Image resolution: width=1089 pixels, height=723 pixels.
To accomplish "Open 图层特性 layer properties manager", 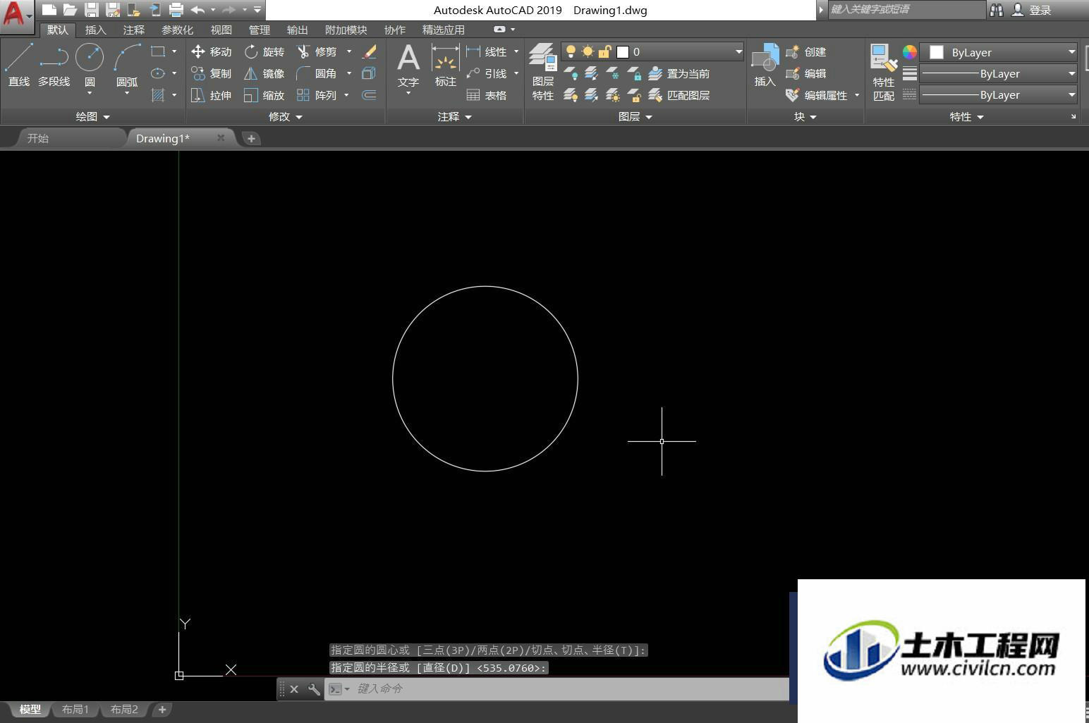I will (543, 72).
